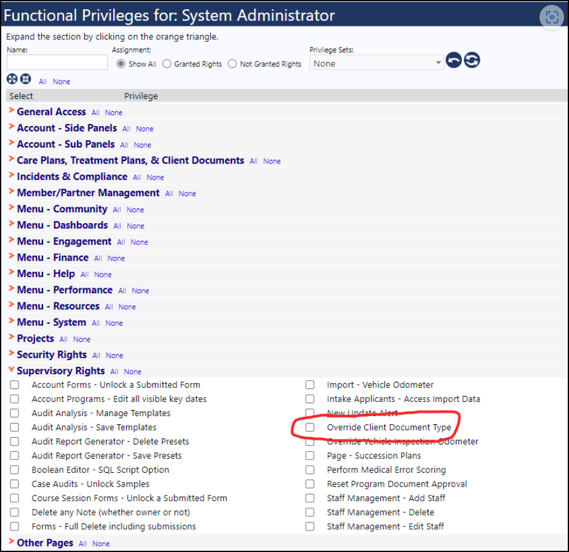Collapse the Supervisory Rights section triangle

12,369
